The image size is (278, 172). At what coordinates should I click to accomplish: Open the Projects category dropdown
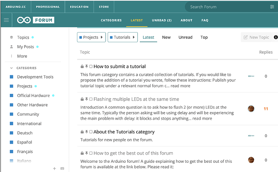pos(91,37)
